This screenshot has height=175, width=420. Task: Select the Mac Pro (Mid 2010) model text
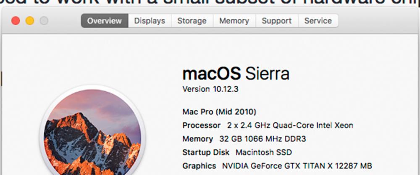(x=219, y=112)
